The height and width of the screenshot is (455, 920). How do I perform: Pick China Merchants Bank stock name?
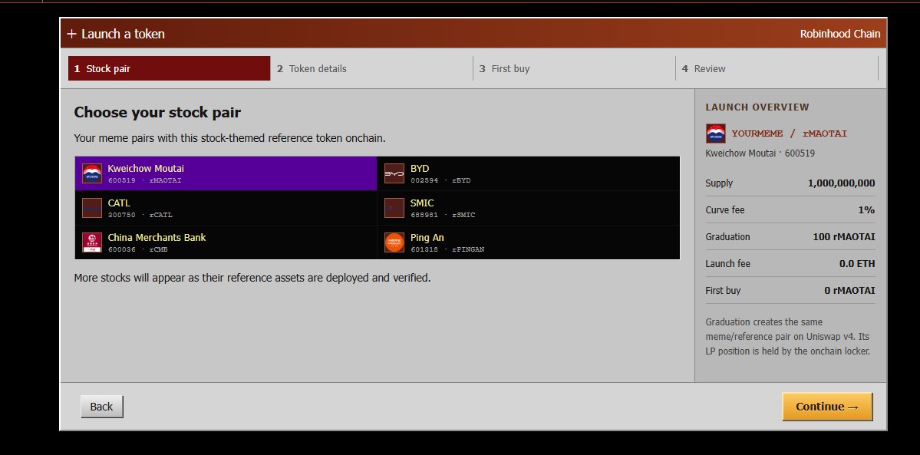pyautogui.click(x=157, y=238)
